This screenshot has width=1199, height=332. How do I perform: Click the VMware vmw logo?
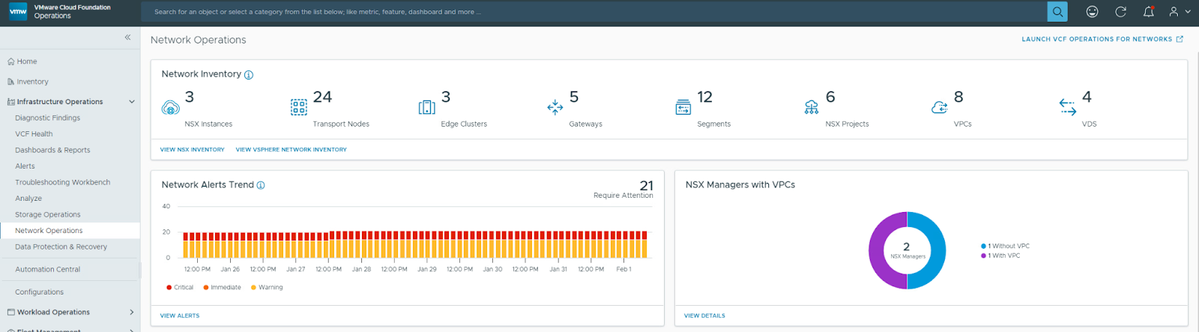click(18, 11)
